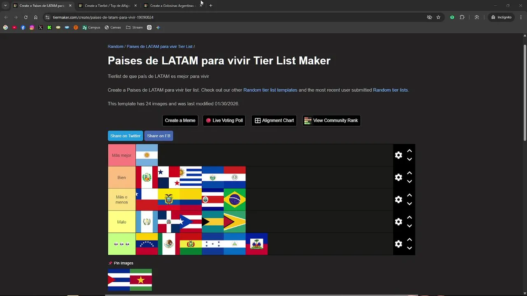Share on FB
The height and width of the screenshot is (296, 527).
pos(159,136)
